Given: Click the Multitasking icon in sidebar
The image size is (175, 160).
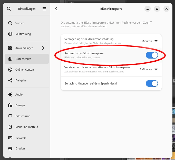Looking at the screenshot, I should [10, 34].
